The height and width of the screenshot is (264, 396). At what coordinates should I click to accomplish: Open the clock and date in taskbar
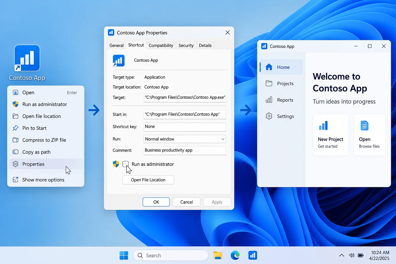point(379,255)
